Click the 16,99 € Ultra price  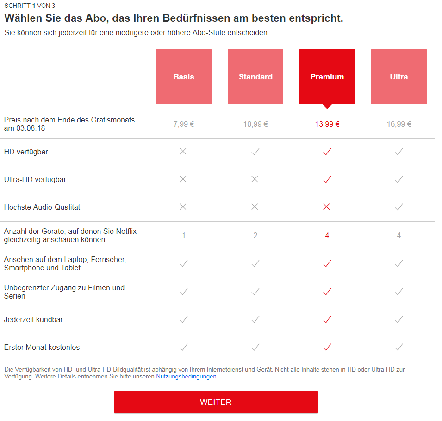(x=399, y=124)
